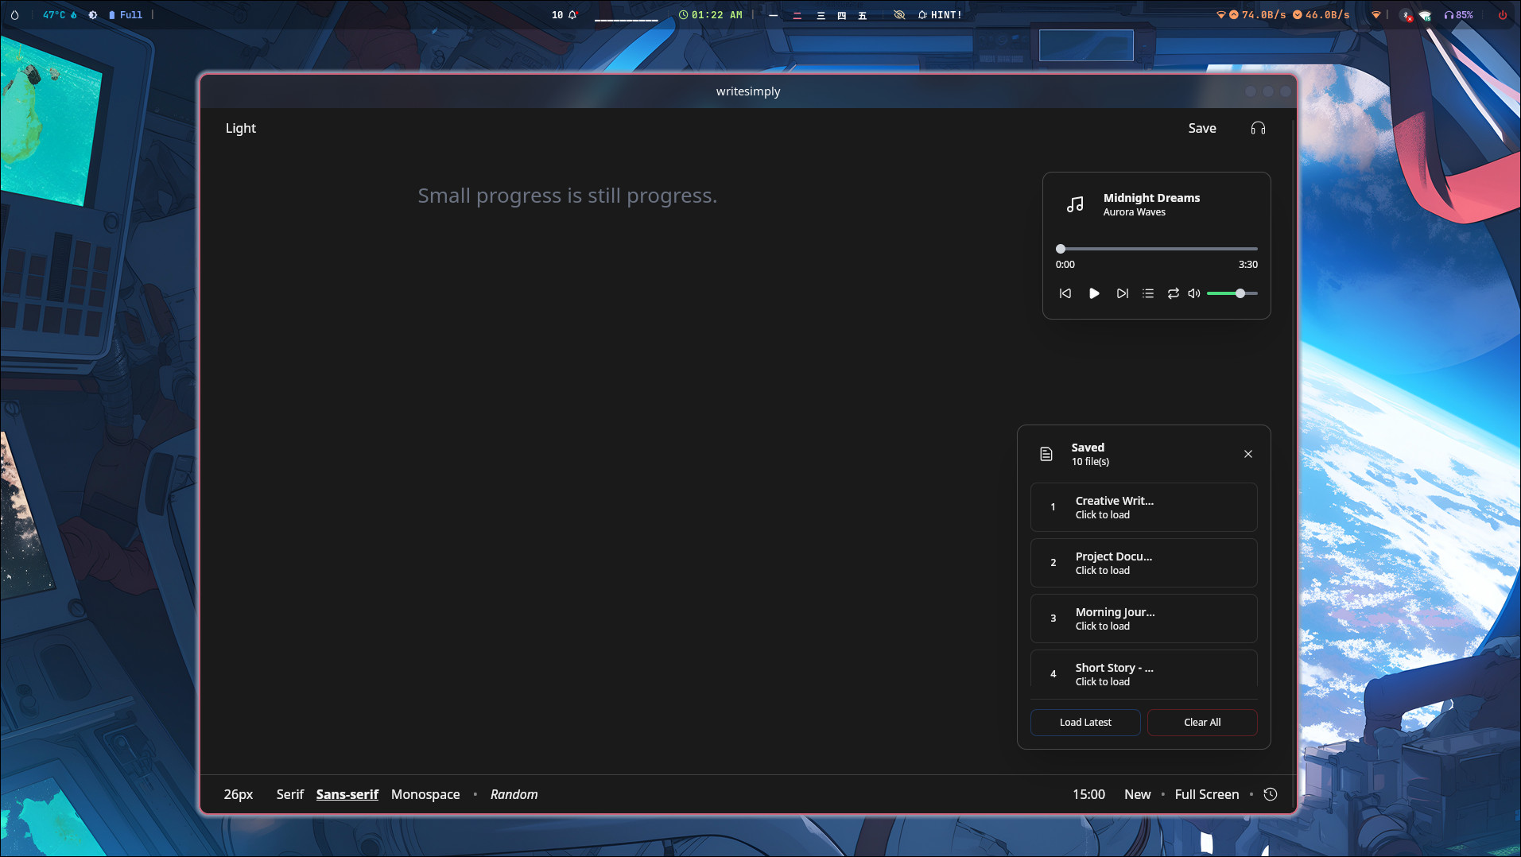The height and width of the screenshot is (857, 1521).
Task: Click the Load Latest button
Action: 1085,722
